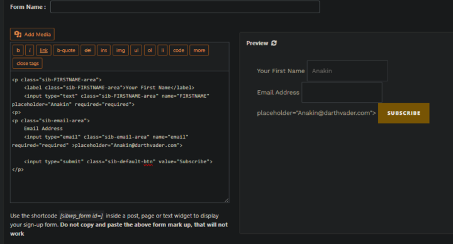
Task: Click the 'Form Name :' label
Action: point(28,7)
